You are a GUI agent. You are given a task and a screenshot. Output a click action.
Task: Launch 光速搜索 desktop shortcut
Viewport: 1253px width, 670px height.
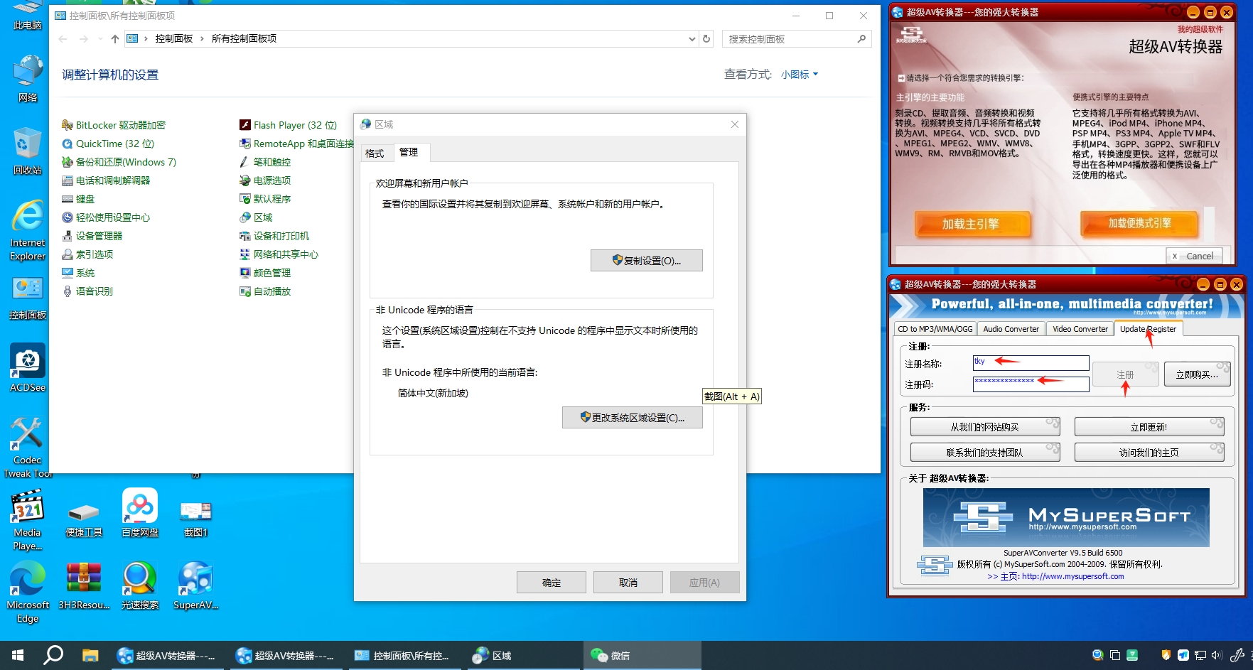[x=140, y=585]
